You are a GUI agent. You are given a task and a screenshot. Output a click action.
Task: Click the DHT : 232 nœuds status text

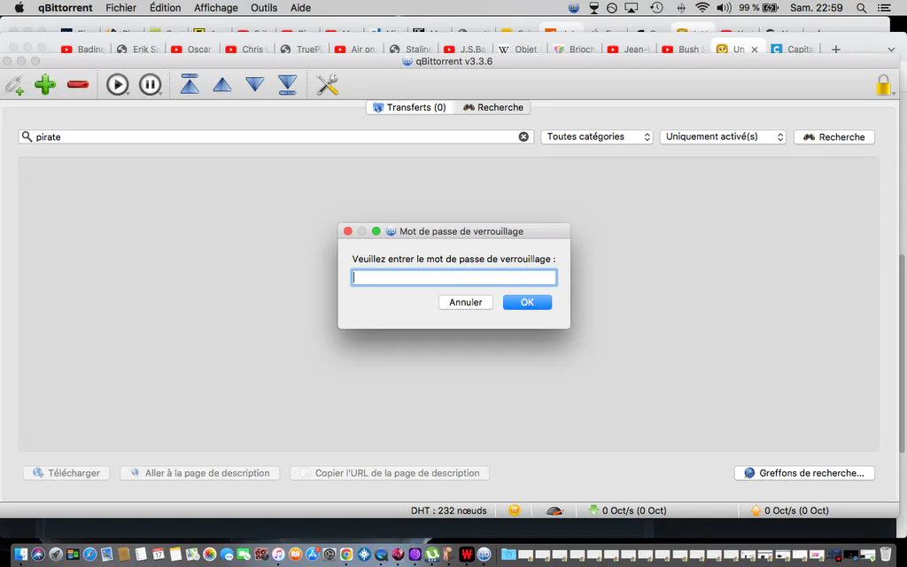(x=449, y=510)
